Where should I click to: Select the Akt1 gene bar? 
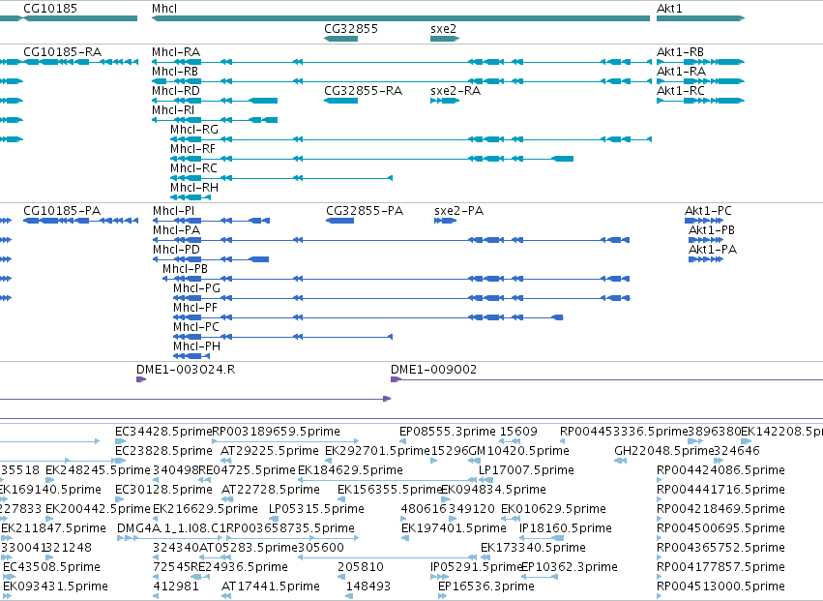[x=700, y=18]
